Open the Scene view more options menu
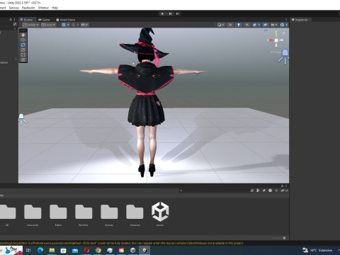340x255 pixels. [x=286, y=20]
